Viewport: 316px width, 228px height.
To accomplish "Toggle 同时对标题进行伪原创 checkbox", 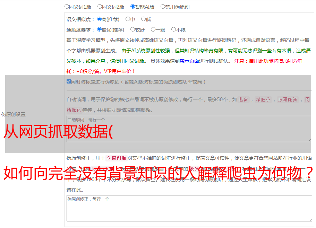I will point(69,81).
